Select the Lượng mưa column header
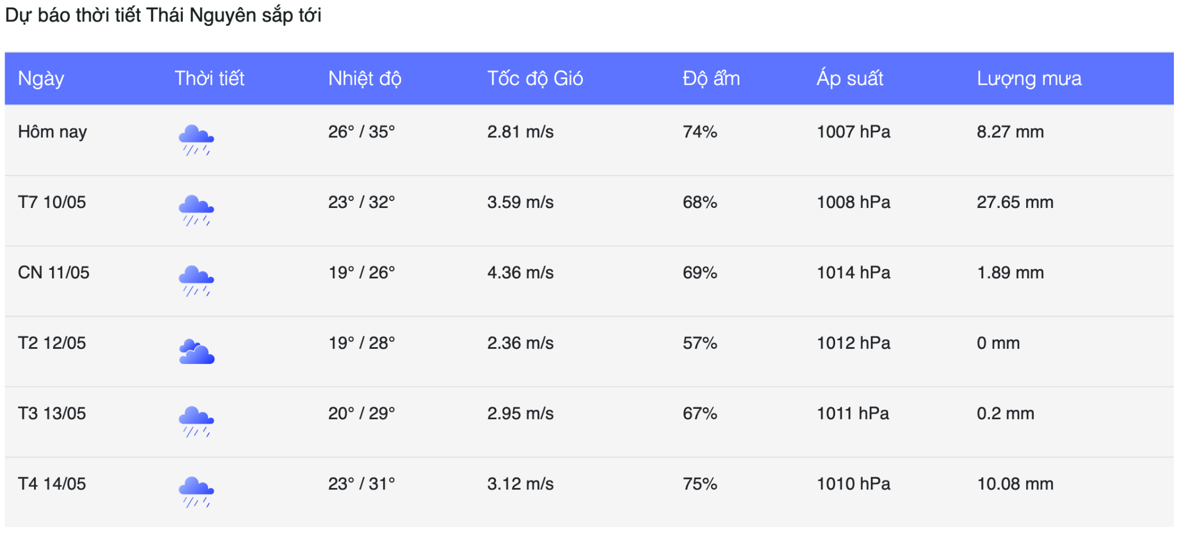The width and height of the screenshot is (1182, 536). point(1029,79)
